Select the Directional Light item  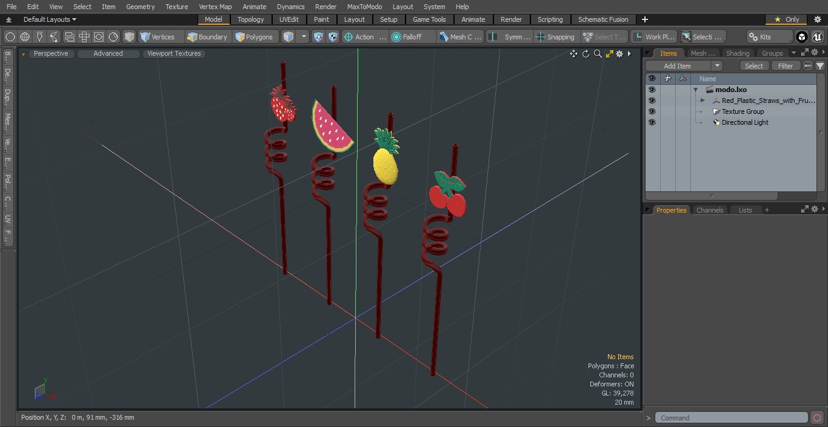coord(745,122)
